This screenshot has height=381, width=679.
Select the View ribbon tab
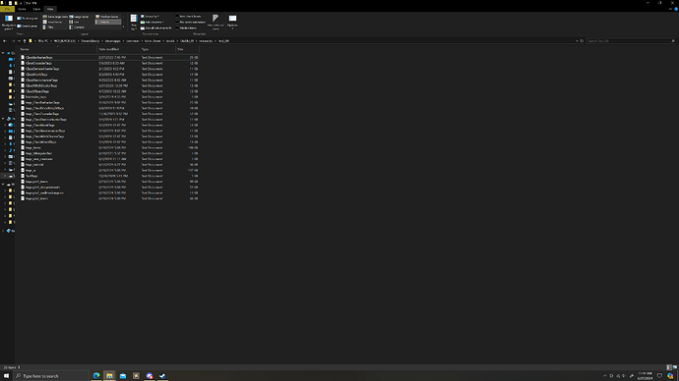50,9
